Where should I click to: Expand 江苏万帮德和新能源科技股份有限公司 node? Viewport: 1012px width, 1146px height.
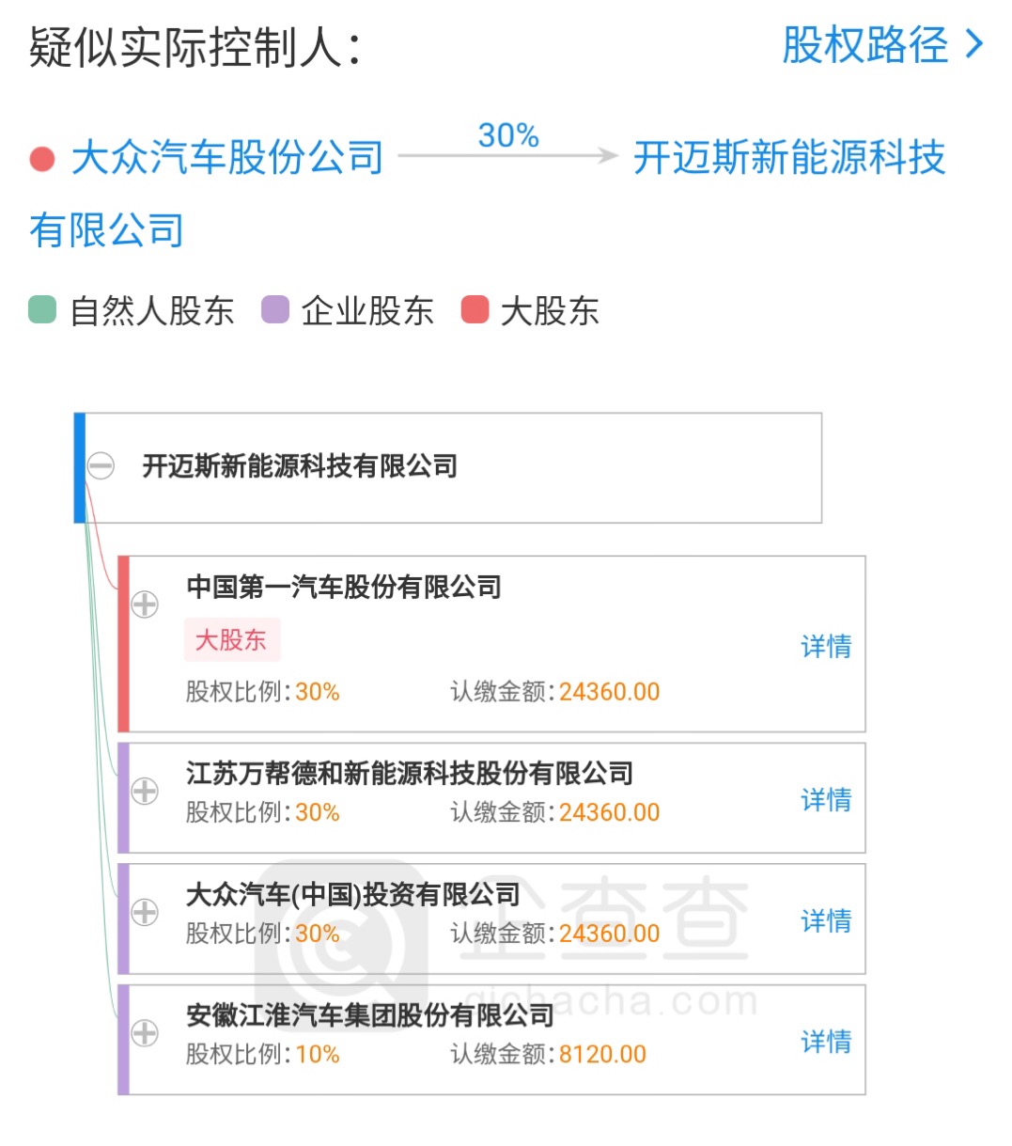[145, 791]
